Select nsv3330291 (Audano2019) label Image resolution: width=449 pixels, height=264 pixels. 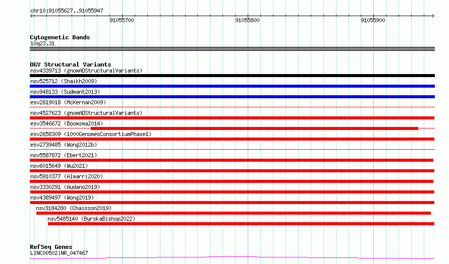click(65, 187)
